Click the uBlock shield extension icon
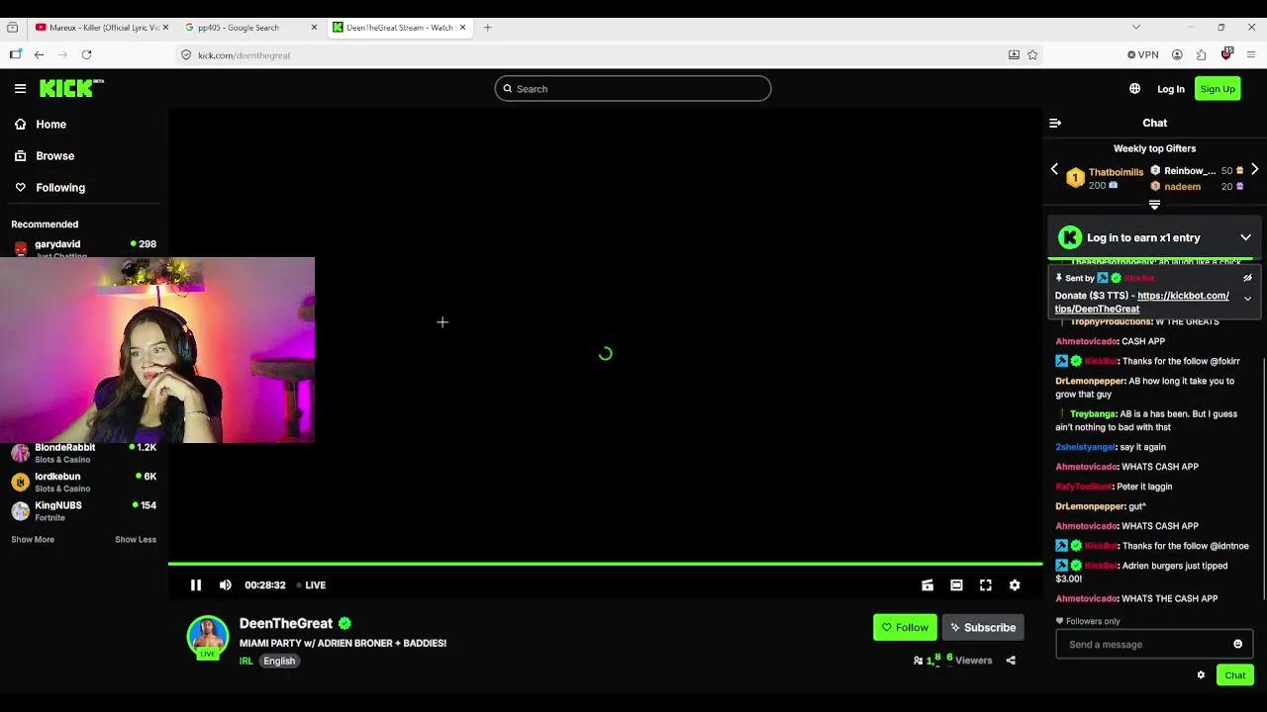The image size is (1267, 712). (x=1226, y=54)
